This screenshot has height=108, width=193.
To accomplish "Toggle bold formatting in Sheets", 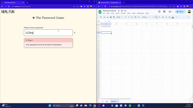I will click(x=163, y=17).
